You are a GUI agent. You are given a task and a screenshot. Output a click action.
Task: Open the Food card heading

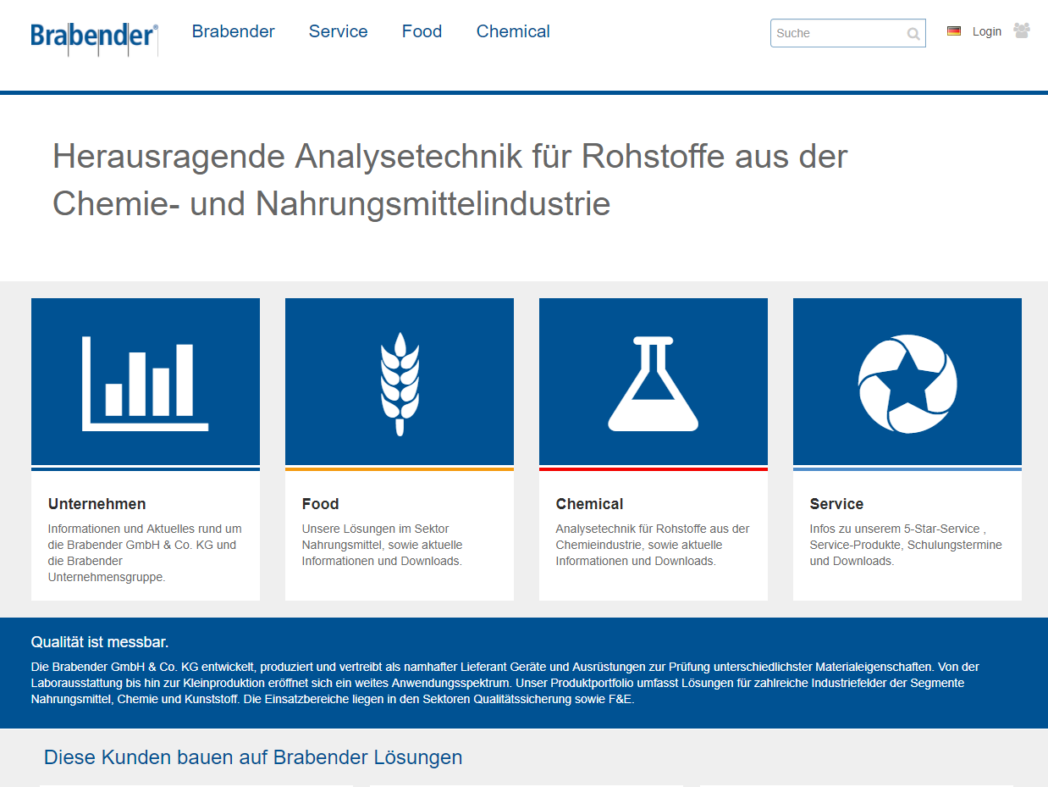pyautogui.click(x=320, y=504)
